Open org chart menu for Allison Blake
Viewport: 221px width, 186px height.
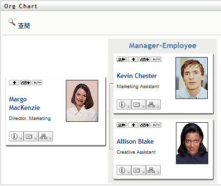pos(153,170)
